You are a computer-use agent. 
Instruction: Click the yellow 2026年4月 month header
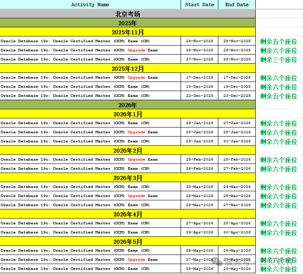[127, 214]
